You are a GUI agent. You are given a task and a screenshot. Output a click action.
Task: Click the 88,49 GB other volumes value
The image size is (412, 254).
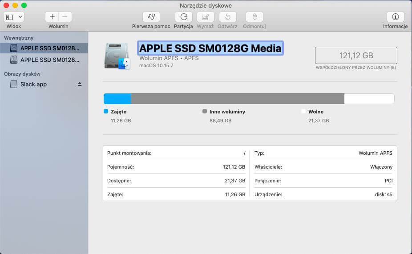(x=220, y=121)
